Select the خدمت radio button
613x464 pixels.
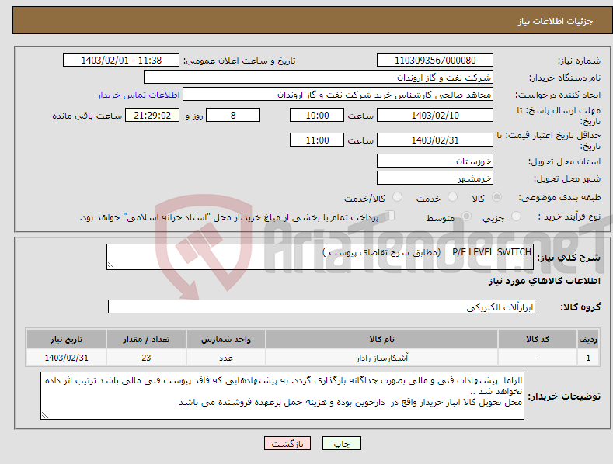[x=452, y=197]
